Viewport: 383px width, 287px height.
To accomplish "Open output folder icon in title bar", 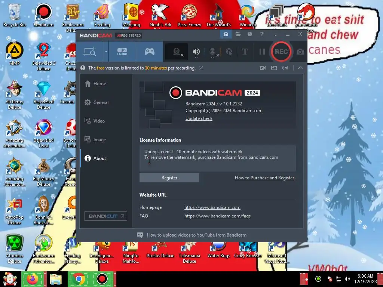I will (238, 34).
